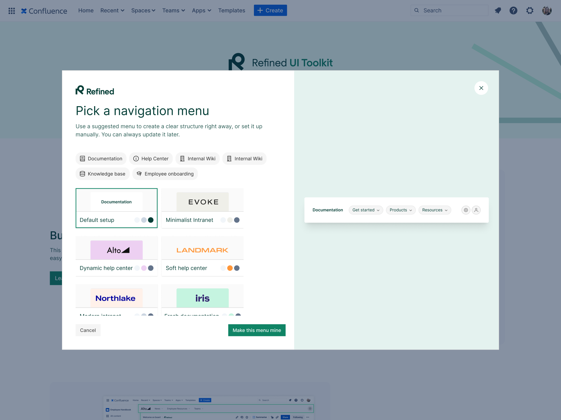Open Confluence settings with the gear icon
The image size is (561, 420).
pos(530,10)
